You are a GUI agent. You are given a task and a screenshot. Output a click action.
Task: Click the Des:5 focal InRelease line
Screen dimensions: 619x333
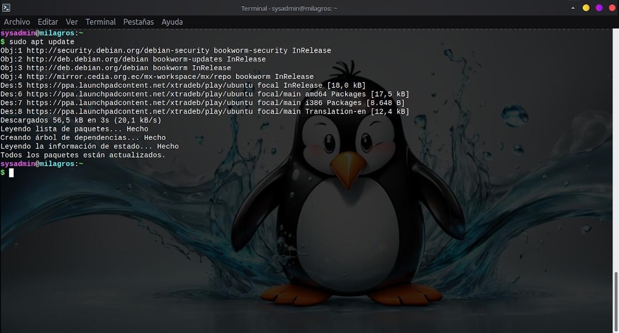[183, 86]
